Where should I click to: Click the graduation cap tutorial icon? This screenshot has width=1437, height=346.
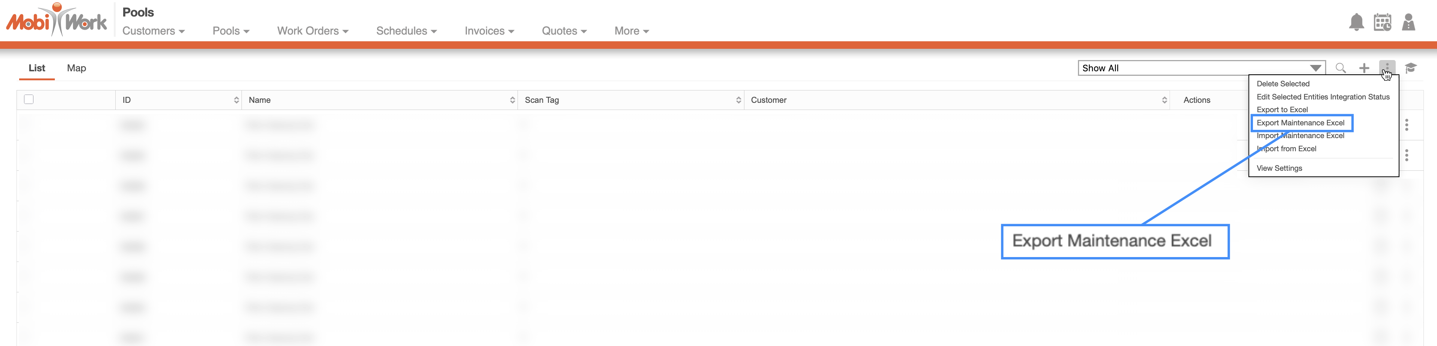point(1411,68)
